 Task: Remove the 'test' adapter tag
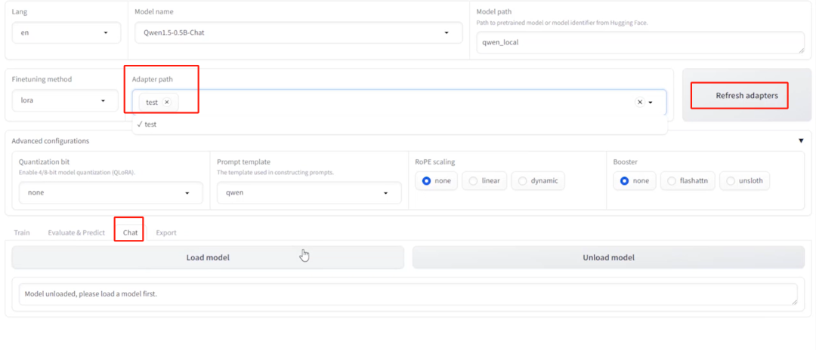[167, 102]
